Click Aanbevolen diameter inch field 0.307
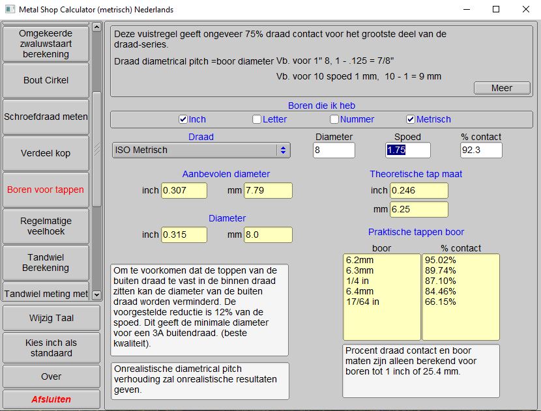Image resolution: width=541 pixels, height=411 pixels. coord(184,190)
